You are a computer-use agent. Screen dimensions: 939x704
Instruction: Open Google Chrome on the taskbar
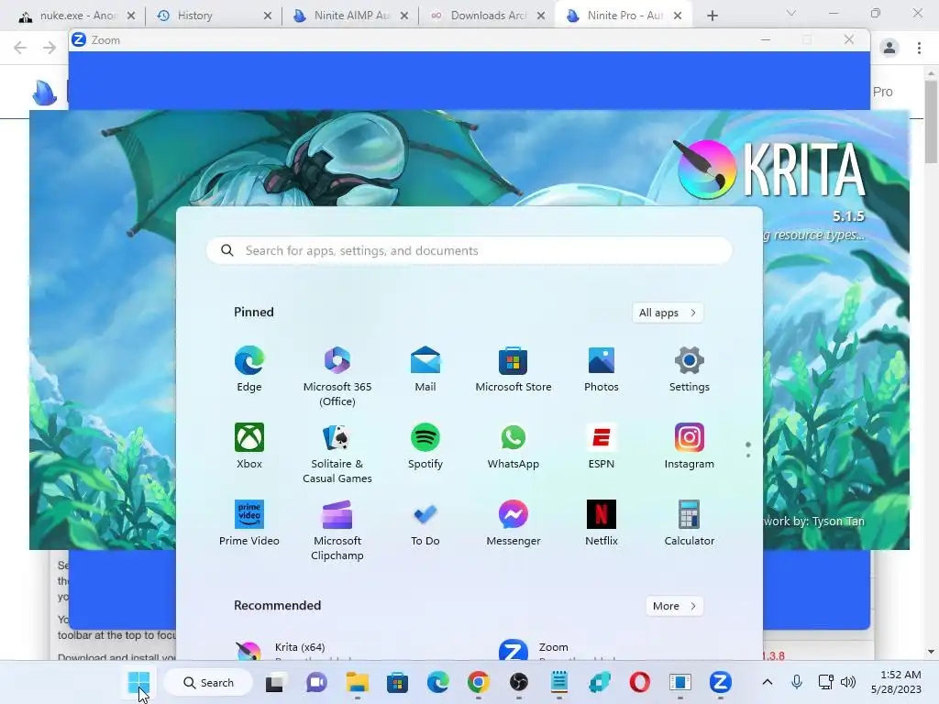click(x=479, y=682)
